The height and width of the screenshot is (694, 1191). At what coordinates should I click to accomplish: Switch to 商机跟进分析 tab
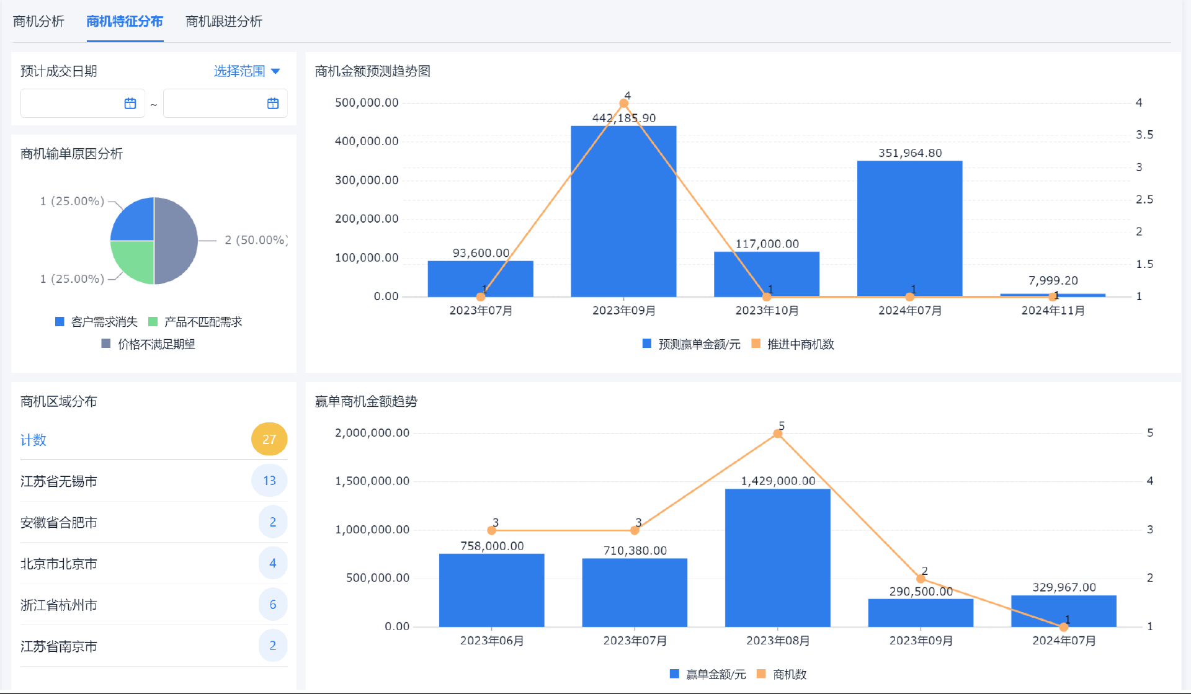[224, 22]
